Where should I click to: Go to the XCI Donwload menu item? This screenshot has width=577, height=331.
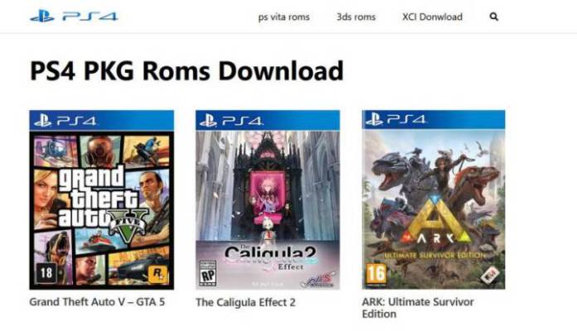[432, 17]
